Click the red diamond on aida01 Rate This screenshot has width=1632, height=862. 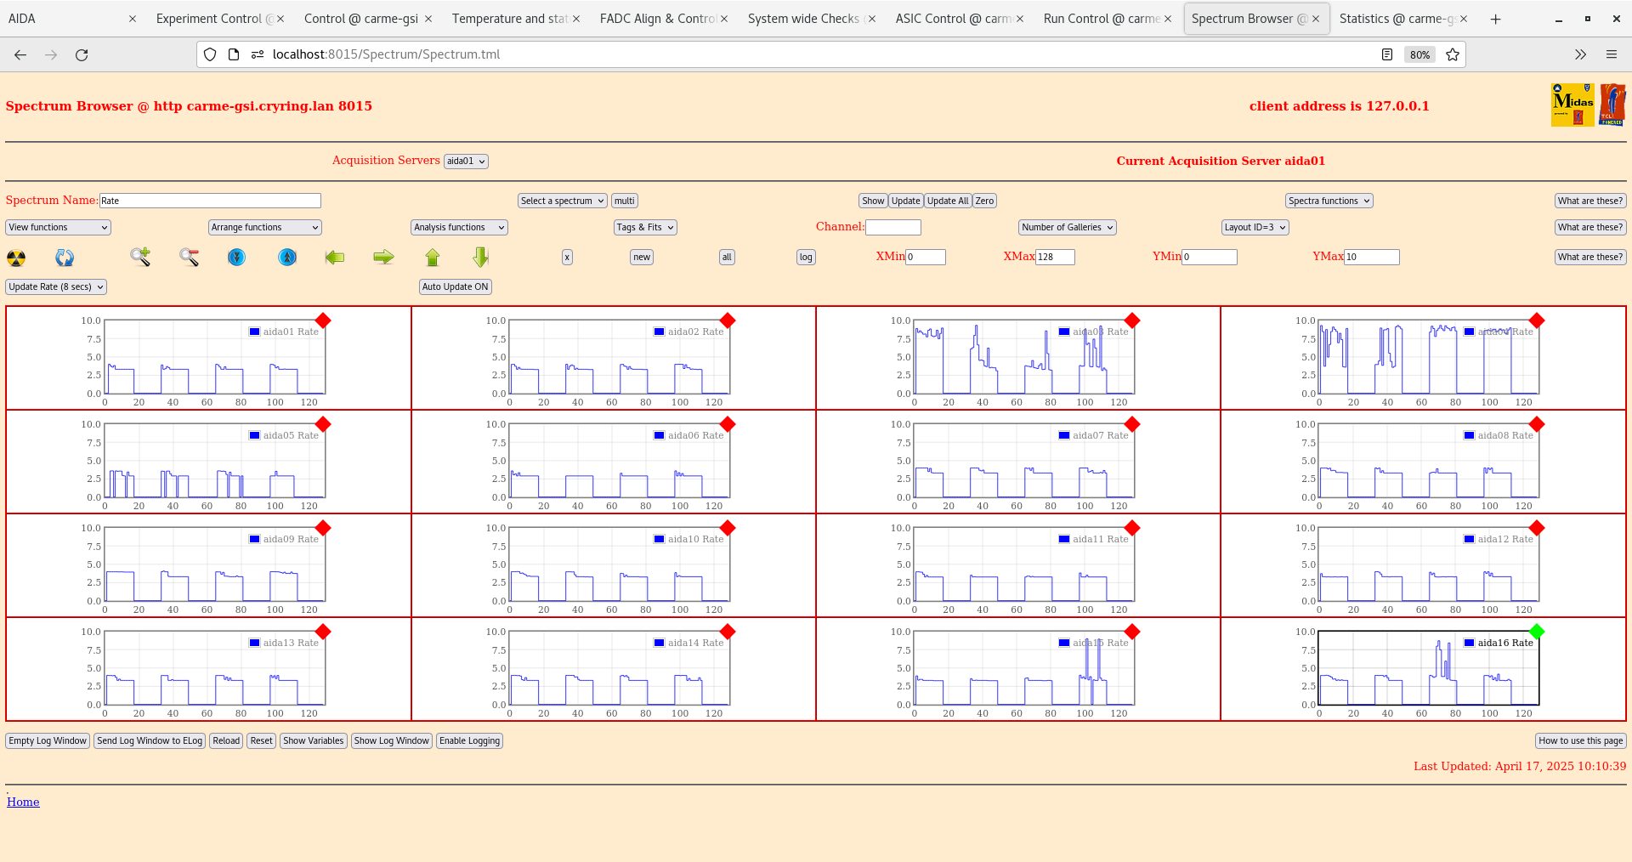(x=323, y=321)
